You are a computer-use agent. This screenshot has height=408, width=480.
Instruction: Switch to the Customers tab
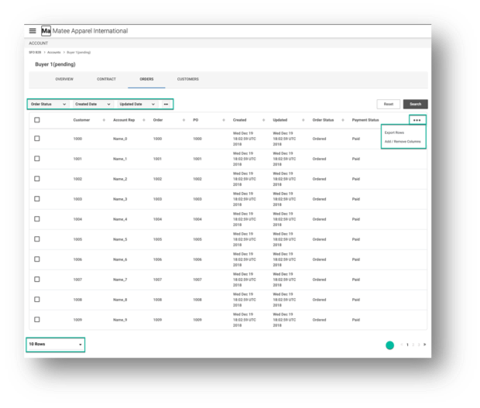(x=188, y=79)
